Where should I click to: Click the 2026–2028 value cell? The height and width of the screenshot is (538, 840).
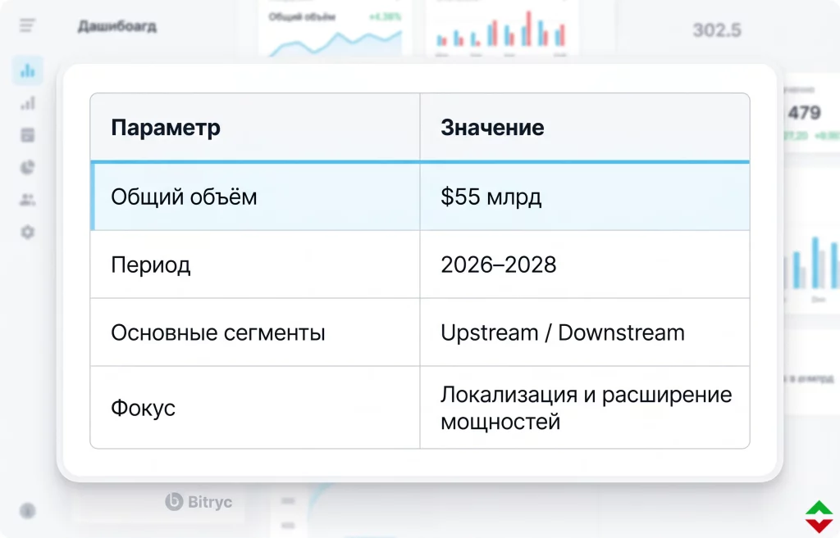[x=585, y=264]
